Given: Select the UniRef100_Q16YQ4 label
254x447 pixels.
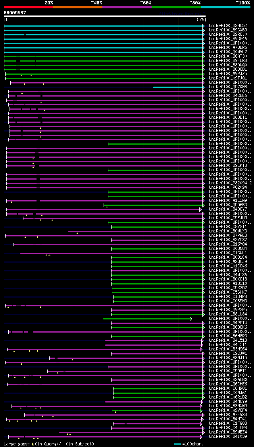Looking at the screenshot, I should pos(228,244).
